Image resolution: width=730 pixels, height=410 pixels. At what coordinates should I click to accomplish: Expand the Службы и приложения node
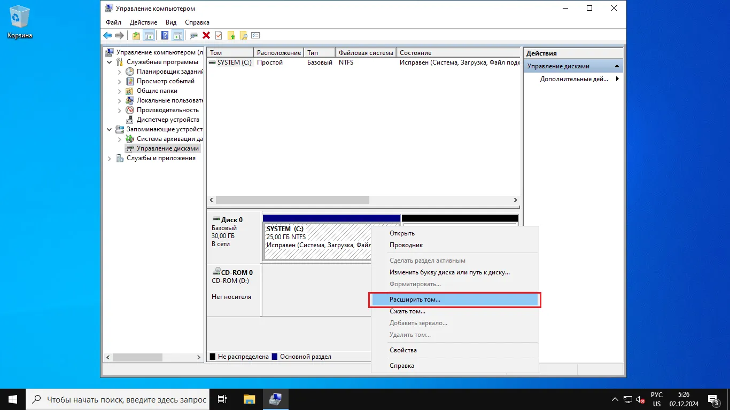click(x=110, y=158)
